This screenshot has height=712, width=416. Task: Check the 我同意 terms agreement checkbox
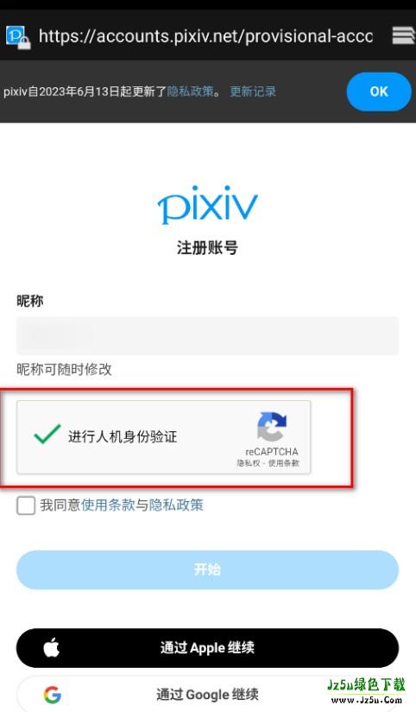pyautogui.click(x=26, y=505)
